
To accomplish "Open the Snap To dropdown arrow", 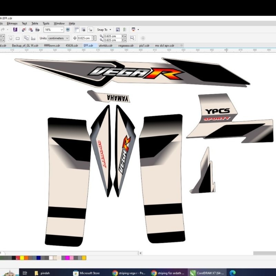I will click(110, 29).
